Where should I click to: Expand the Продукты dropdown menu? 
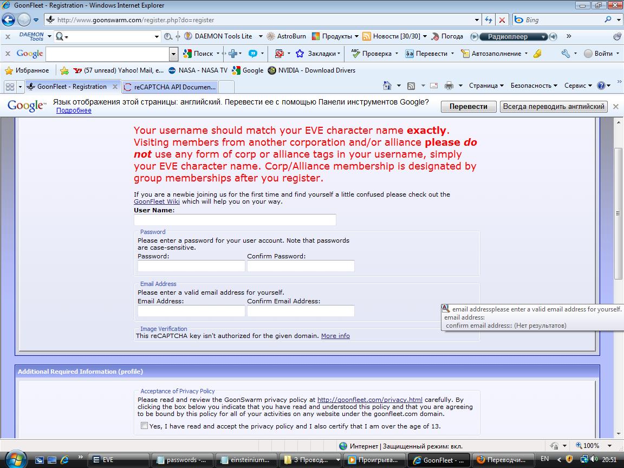click(356, 36)
